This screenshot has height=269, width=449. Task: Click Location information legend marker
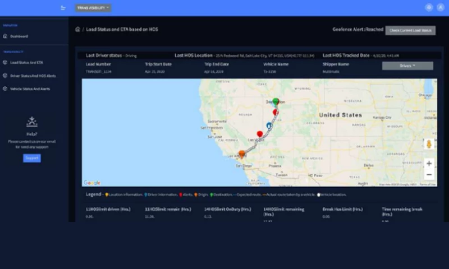[x=107, y=194]
